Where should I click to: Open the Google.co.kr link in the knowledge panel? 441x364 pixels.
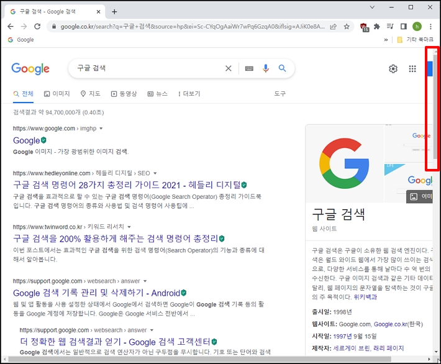pyautogui.click(x=391, y=324)
